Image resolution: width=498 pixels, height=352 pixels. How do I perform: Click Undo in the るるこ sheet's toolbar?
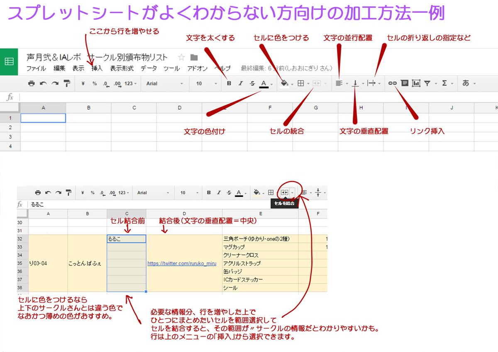(x=48, y=193)
